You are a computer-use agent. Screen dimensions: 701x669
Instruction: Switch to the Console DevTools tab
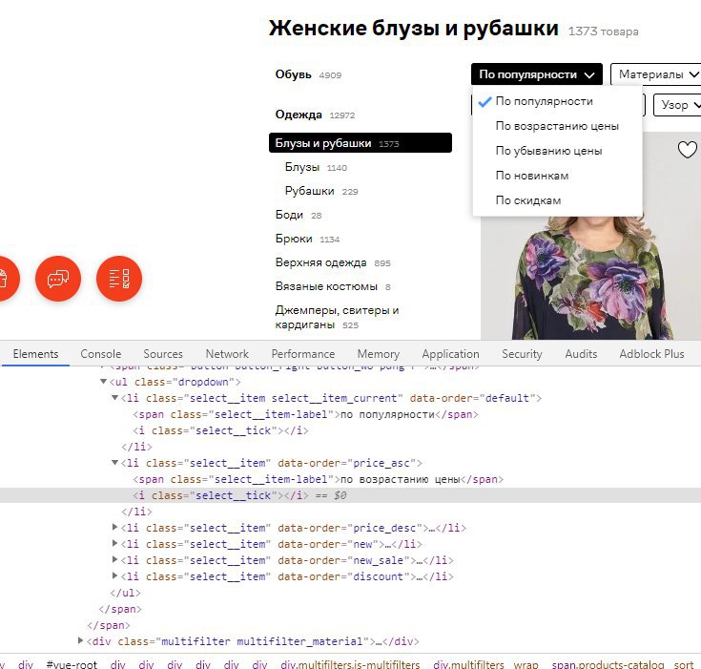(100, 354)
